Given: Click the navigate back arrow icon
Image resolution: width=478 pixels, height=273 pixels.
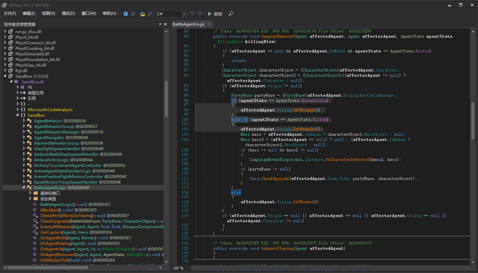Looking at the screenshot, I should [x=126, y=14].
